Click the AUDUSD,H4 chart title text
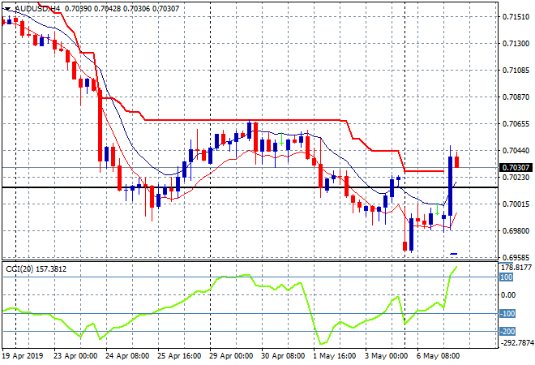 [36, 9]
